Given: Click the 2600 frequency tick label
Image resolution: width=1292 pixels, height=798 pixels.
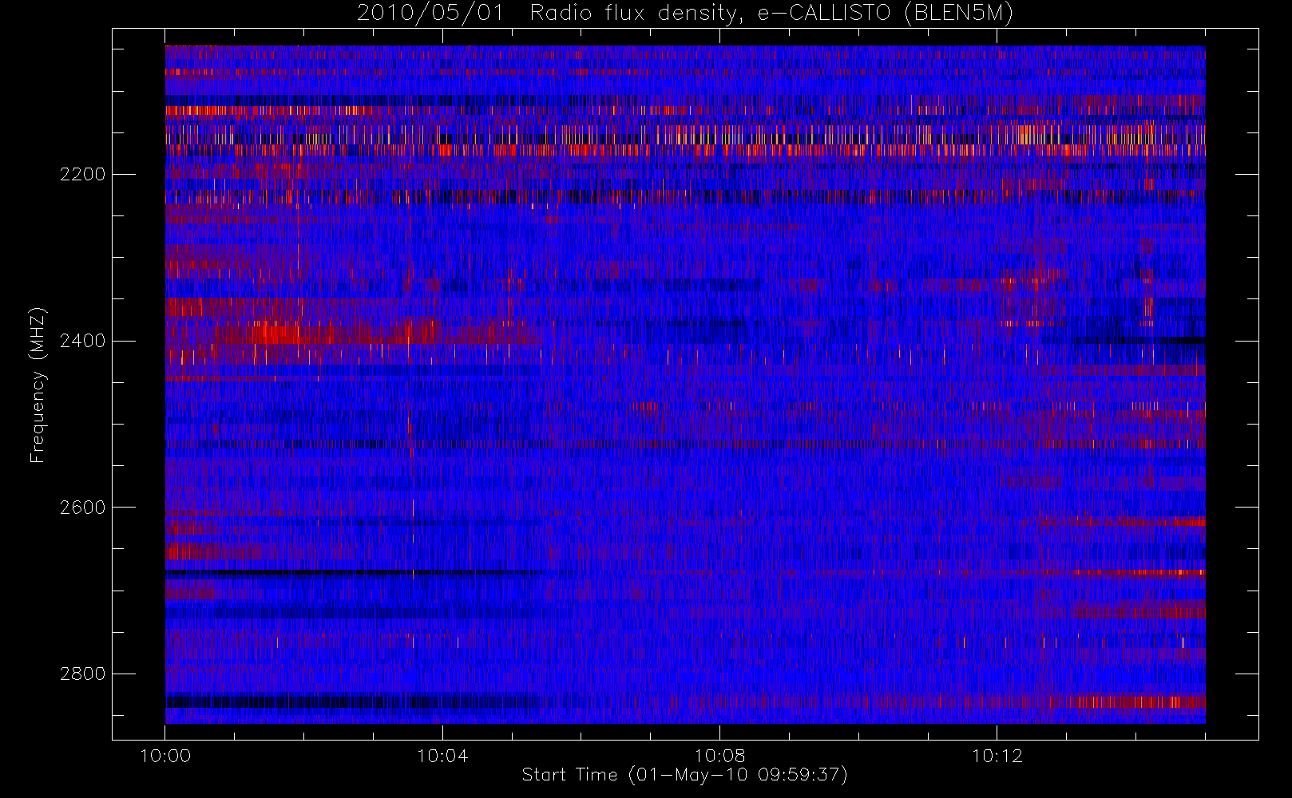Looking at the screenshot, I should click(x=83, y=508).
